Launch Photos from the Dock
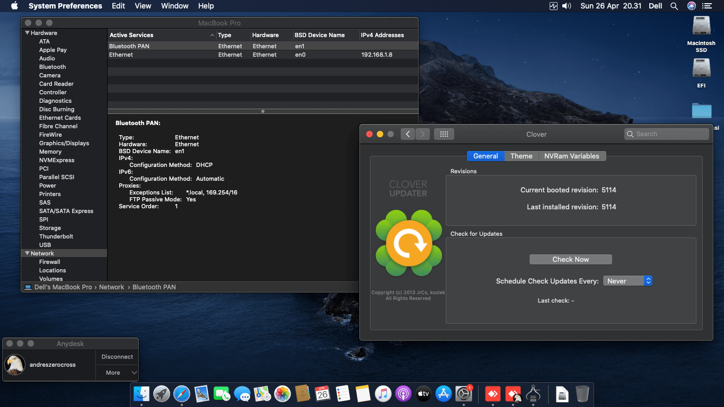 click(x=282, y=394)
